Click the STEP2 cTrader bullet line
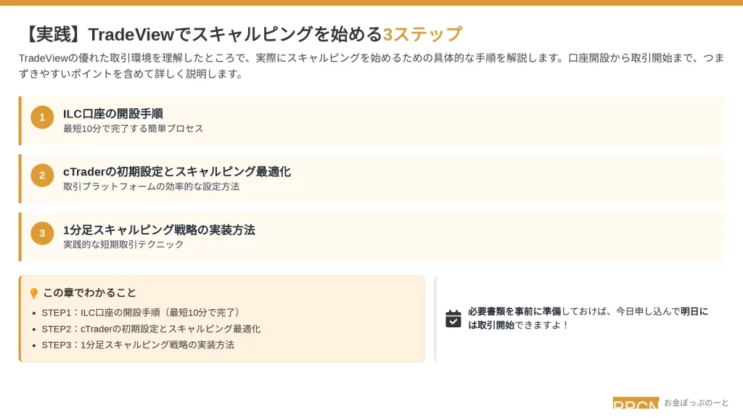743x418 pixels. coord(151,329)
